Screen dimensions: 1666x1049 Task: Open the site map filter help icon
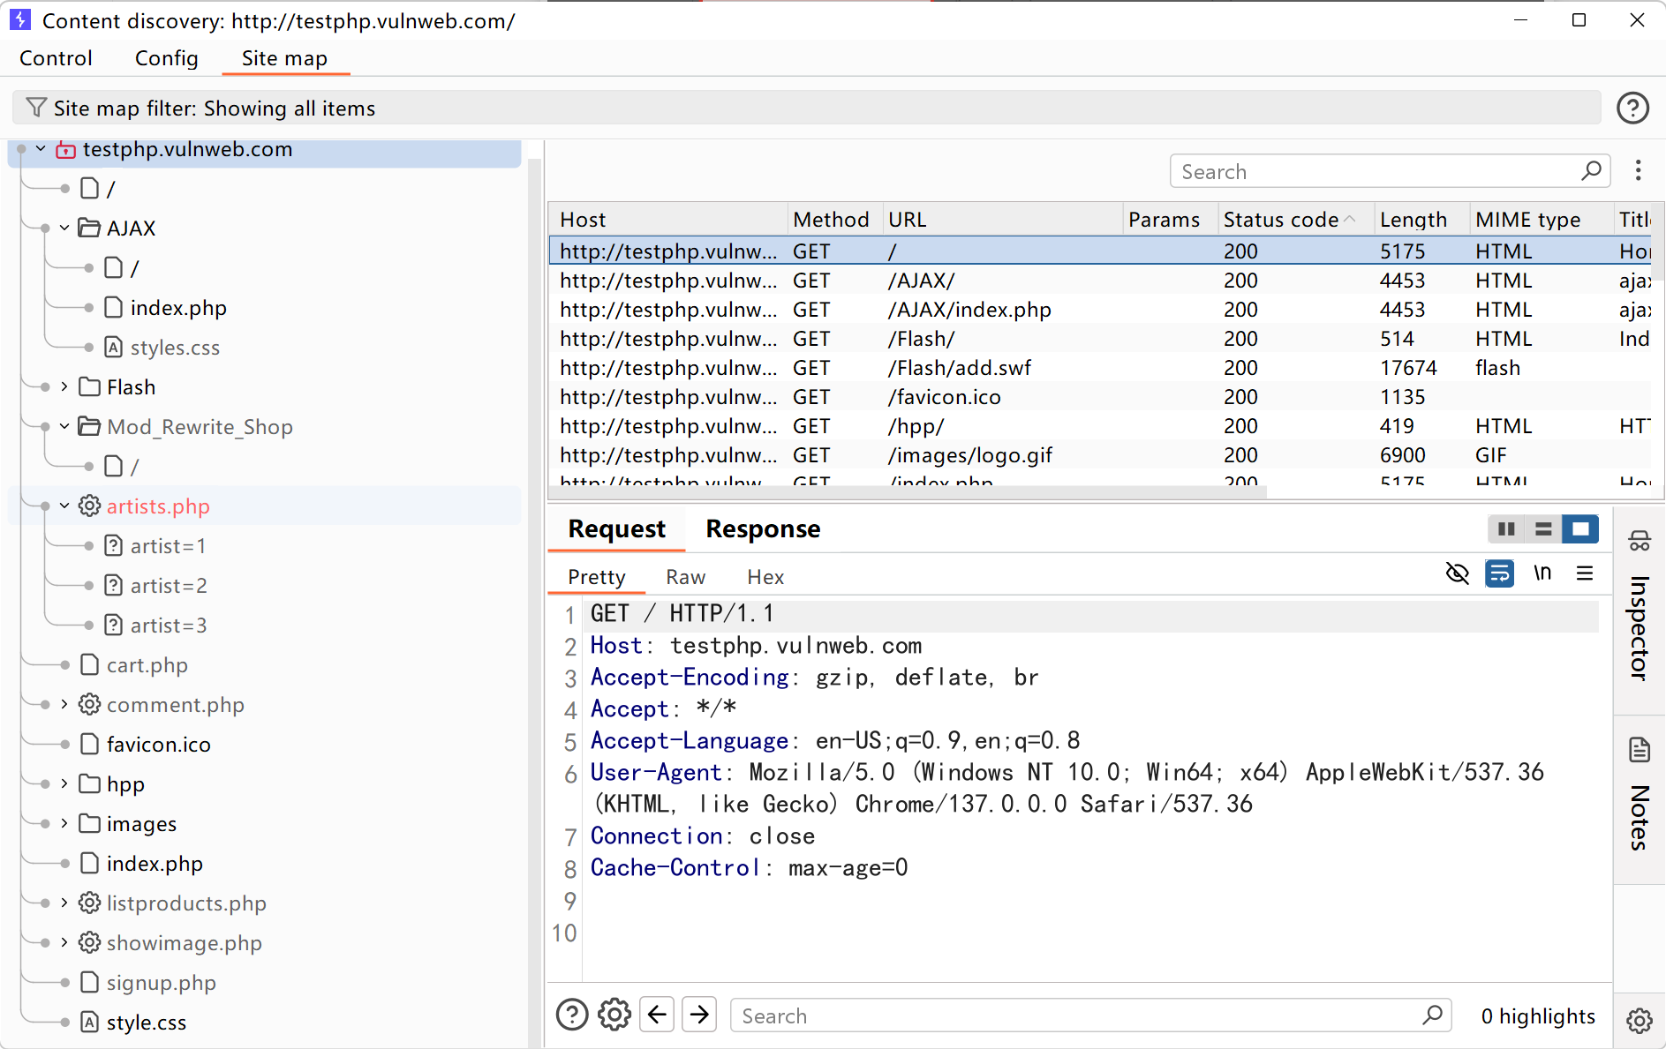pyautogui.click(x=1632, y=108)
